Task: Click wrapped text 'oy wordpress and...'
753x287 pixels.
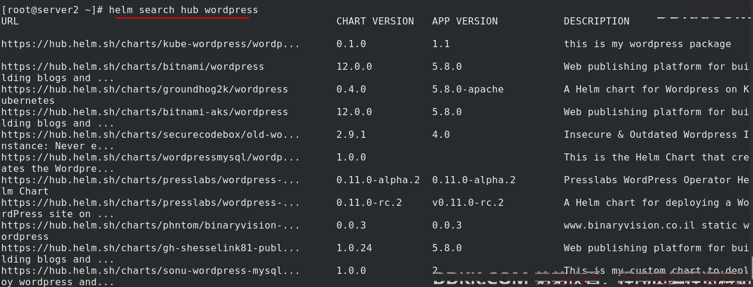Action: 58,282
